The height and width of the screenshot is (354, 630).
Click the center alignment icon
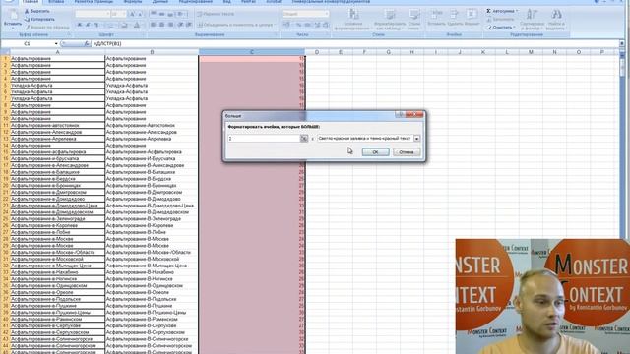[x=161, y=25]
